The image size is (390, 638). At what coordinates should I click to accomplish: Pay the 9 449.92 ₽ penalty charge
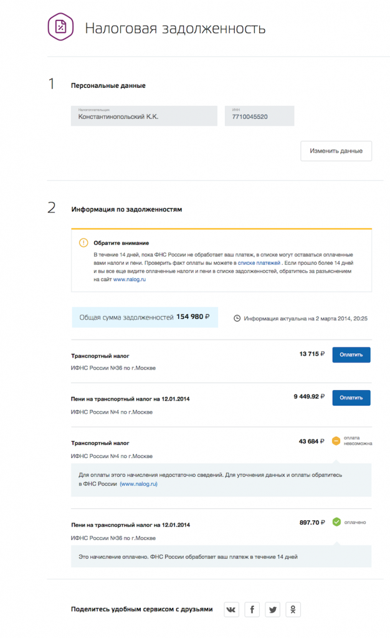point(351,397)
